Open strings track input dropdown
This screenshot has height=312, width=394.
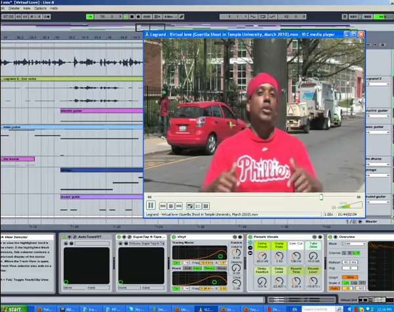point(378,175)
